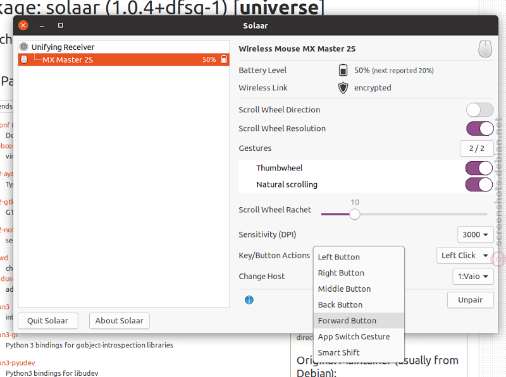Open the Sensitivity (DPI) 3000 dropdown
Image resolution: width=506 pixels, height=377 pixels.
(476, 234)
